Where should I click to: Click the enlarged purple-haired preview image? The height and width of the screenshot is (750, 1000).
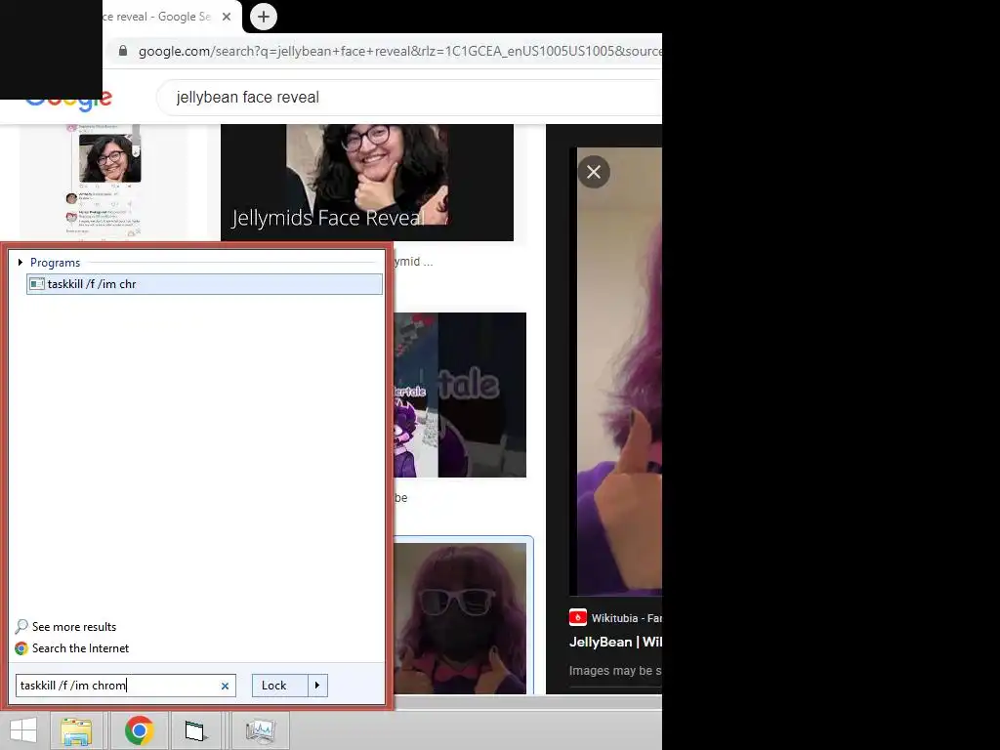(619, 371)
